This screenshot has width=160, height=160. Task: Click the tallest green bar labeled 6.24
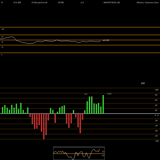coord(103,104)
